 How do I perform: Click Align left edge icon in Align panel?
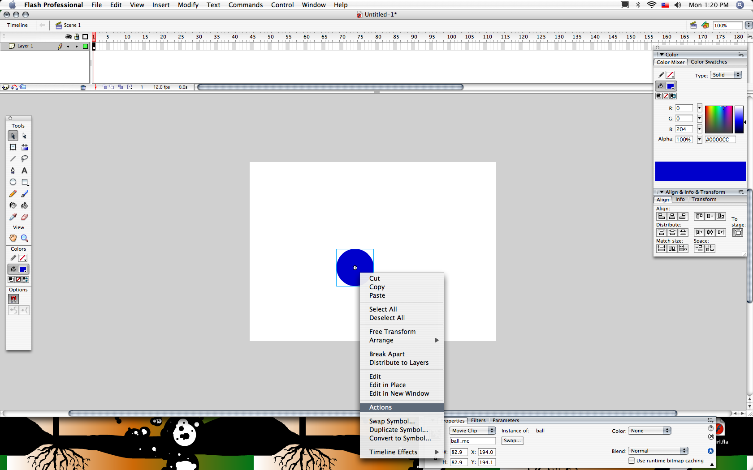661,216
